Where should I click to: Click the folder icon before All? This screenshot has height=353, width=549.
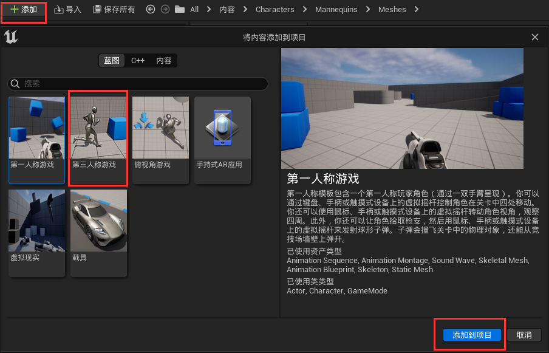[x=180, y=10]
